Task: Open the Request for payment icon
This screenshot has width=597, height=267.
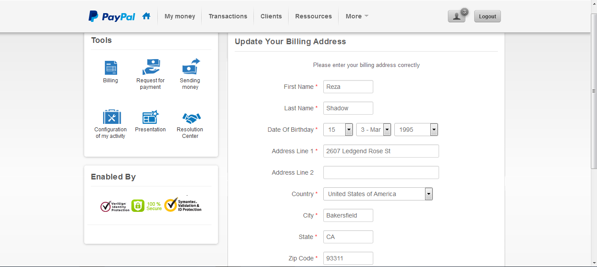Action: pos(151,67)
